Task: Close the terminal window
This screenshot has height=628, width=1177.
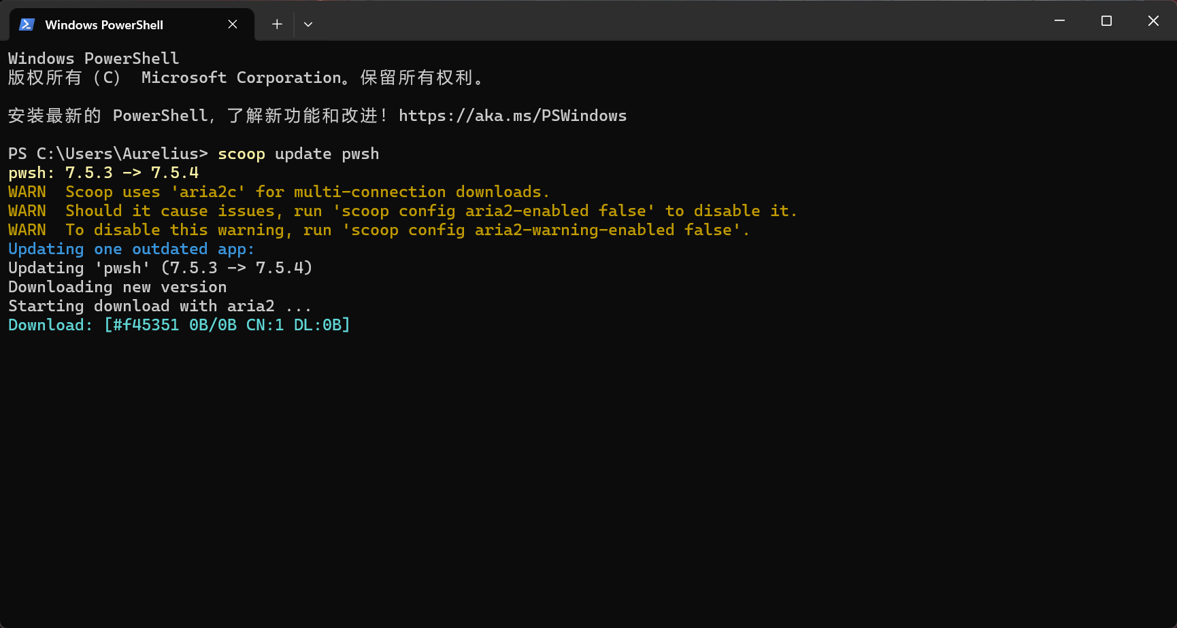Action: click(x=1153, y=21)
